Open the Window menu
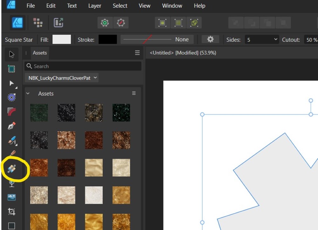This screenshot has height=230, width=318. [172, 6]
